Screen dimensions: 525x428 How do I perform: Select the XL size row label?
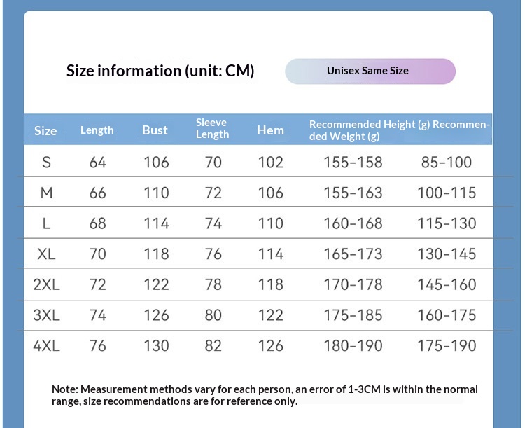[x=46, y=254]
